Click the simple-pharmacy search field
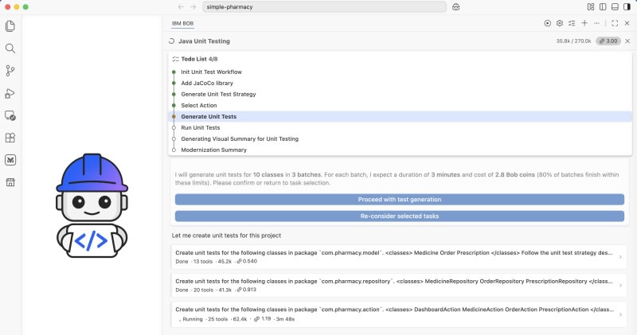 click(x=324, y=7)
